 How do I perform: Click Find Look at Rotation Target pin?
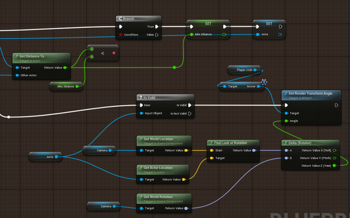[212, 158]
